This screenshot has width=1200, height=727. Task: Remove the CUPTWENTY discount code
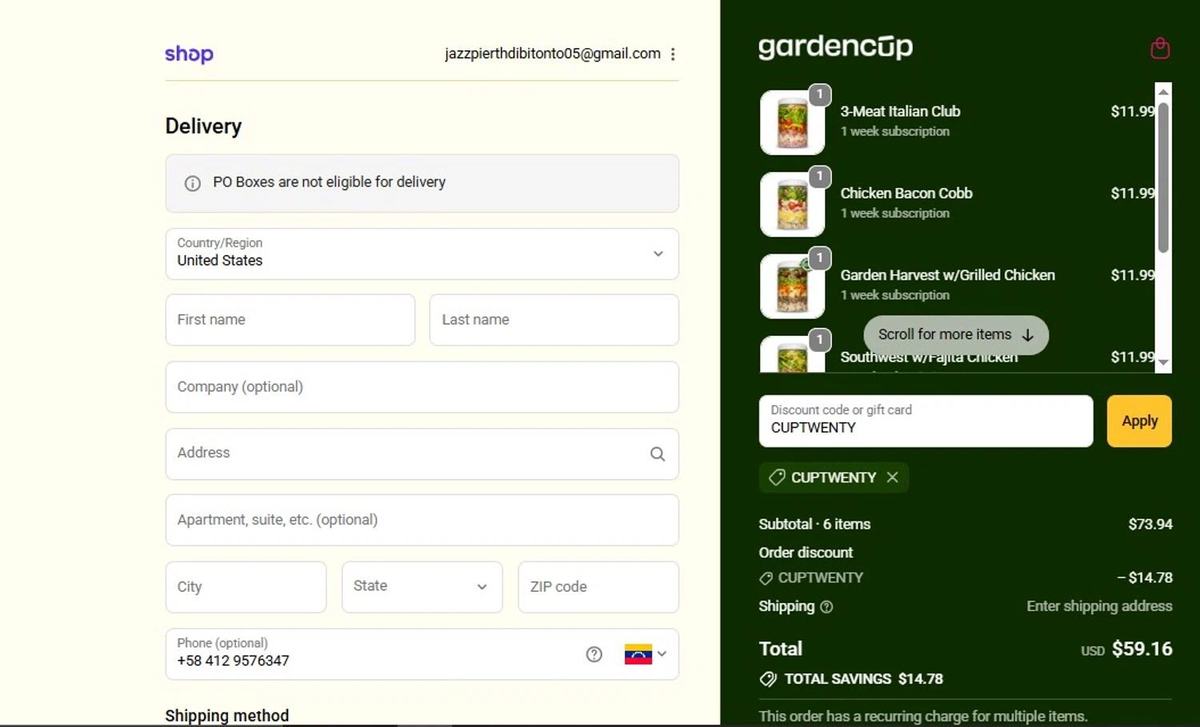click(x=893, y=477)
